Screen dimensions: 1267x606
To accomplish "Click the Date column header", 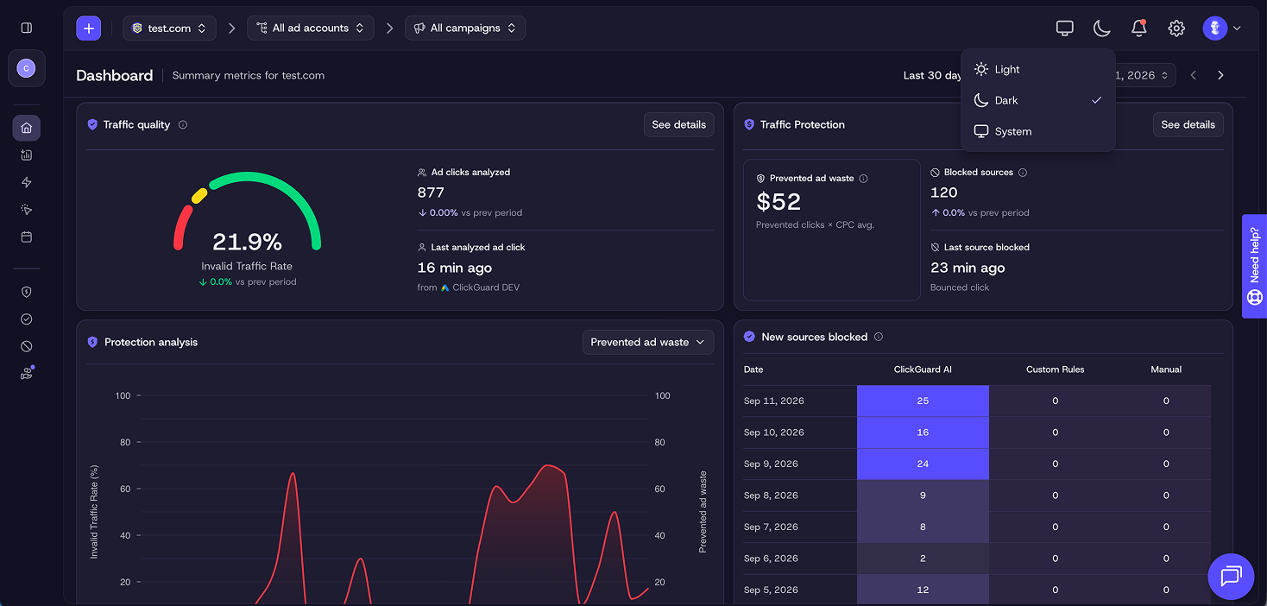I will pyautogui.click(x=753, y=369).
